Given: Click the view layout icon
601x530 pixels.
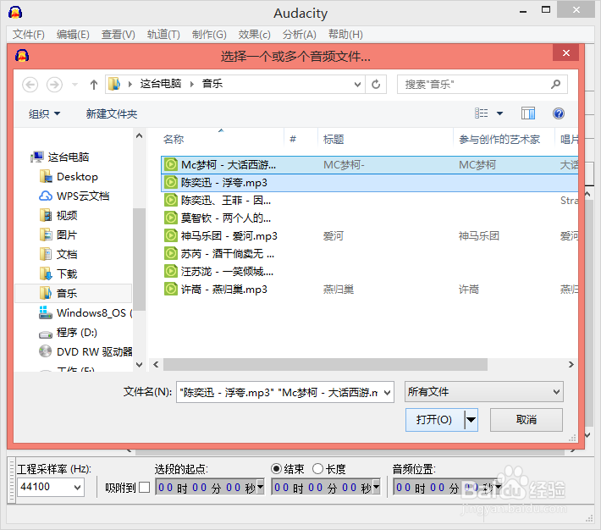Looking at the screenshot, I should click(482, 113).
